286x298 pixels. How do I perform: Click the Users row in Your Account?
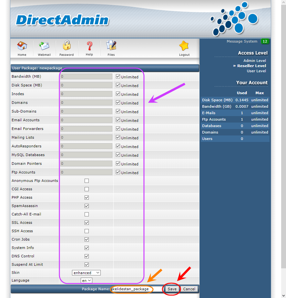coord(235,139)
